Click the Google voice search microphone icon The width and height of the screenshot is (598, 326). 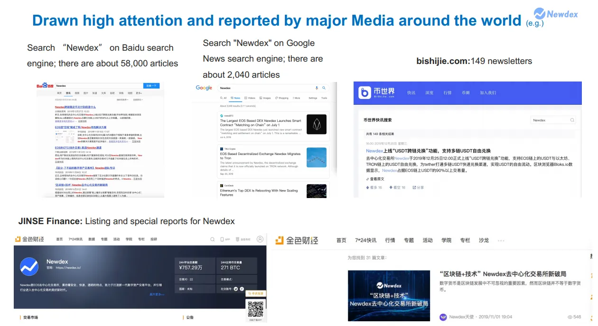pos(317,88)
